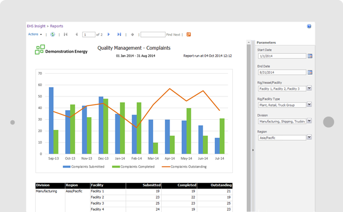Go to first page of report
343x212 pixels.
65,34
